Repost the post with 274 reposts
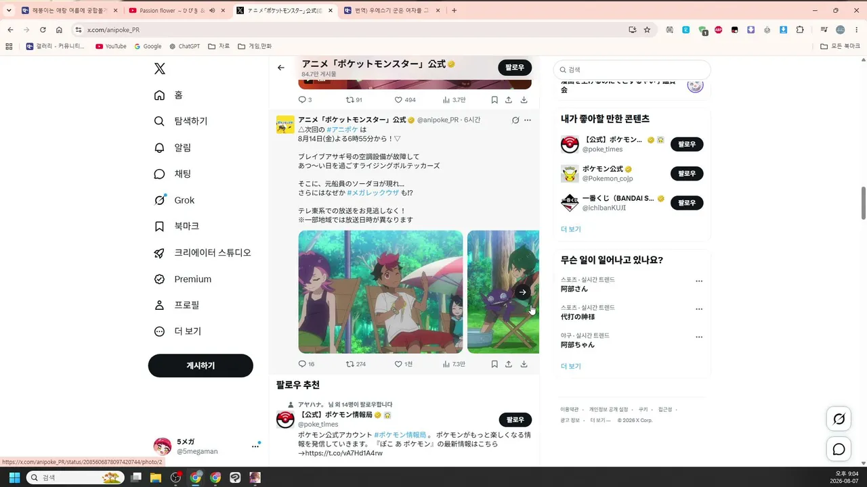Image resolution: width=867 pixels, height=487 pixels. [356, 364]
